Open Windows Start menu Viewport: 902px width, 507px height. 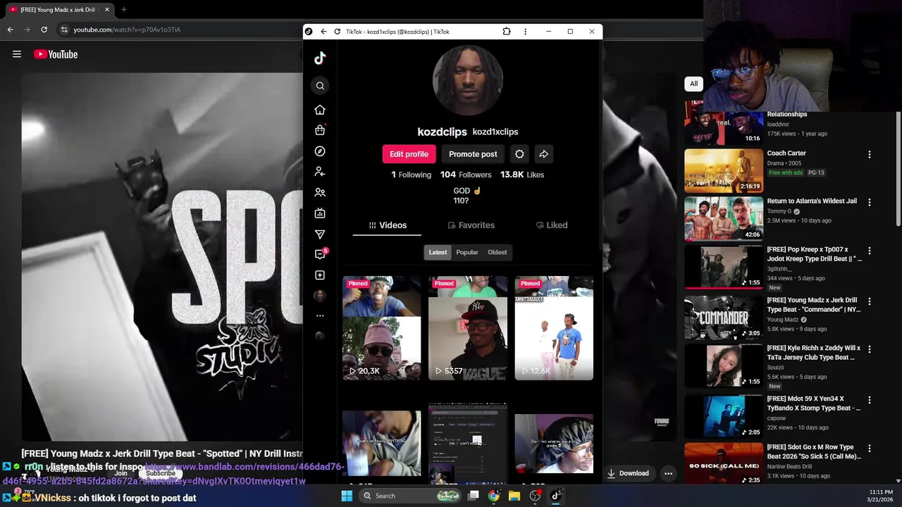pyautogui.click(x=347, y=496)
